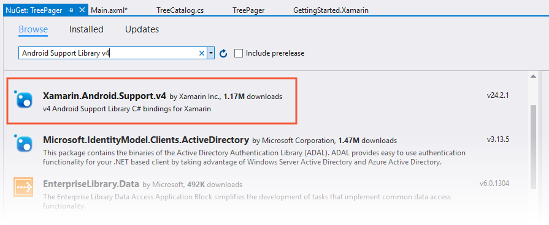Switch to the Updates tab
This screenshot has width=549, height=225.
click(x=142, y=29)
